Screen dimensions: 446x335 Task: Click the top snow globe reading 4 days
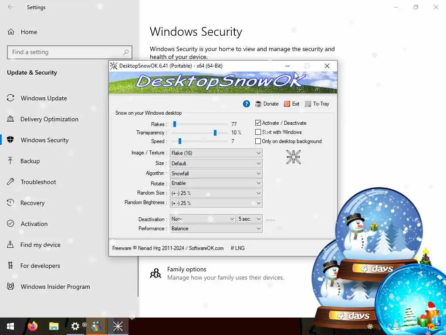[x=379, y=234]
